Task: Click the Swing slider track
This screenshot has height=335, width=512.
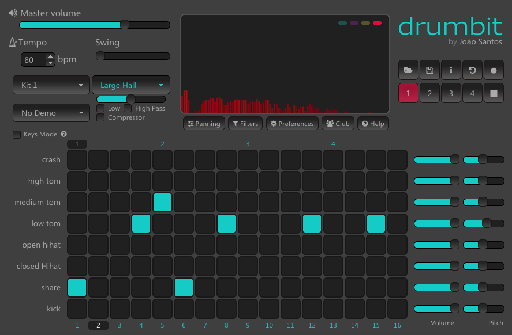Action: tap(133, 56)
